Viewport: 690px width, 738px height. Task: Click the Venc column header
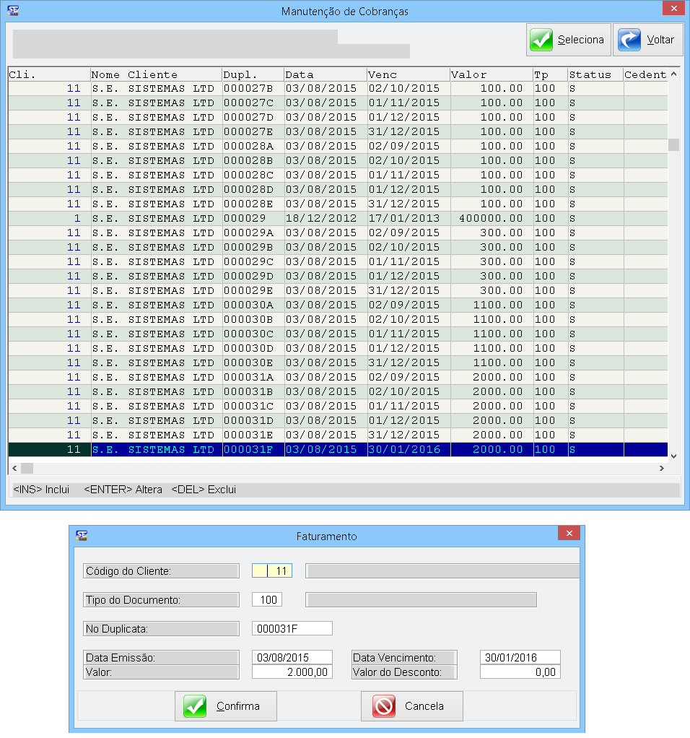coord(408,74)
